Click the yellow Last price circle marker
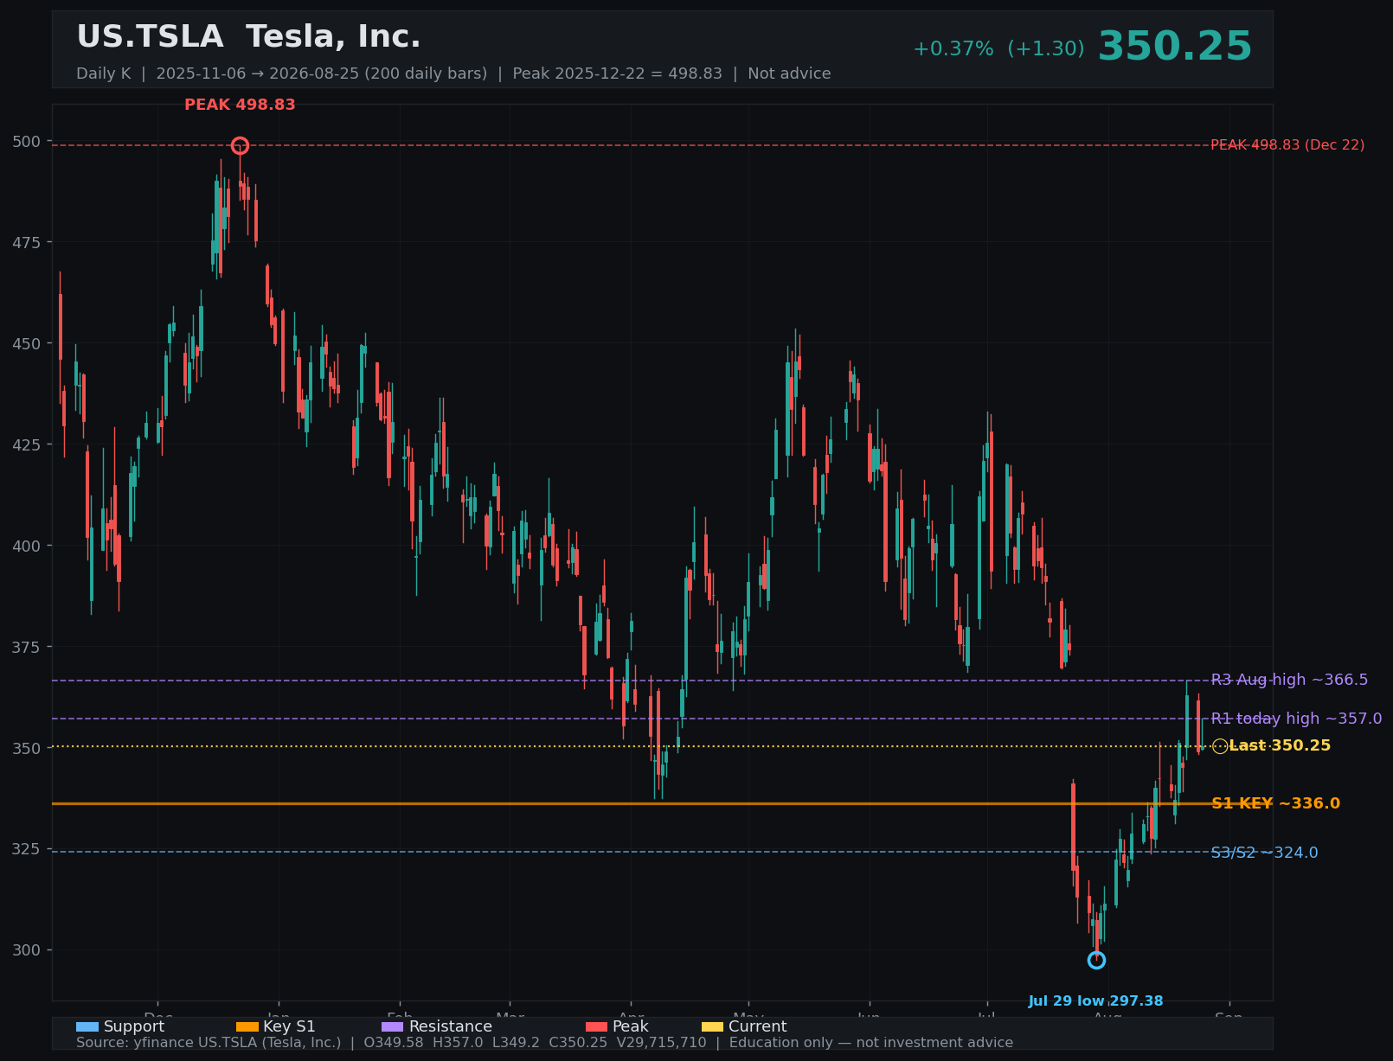The image size is (1393, 1061). click(x=1220, y=746)
